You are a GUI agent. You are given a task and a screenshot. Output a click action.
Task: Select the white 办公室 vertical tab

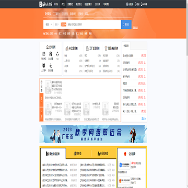click(x=41, y=86)
